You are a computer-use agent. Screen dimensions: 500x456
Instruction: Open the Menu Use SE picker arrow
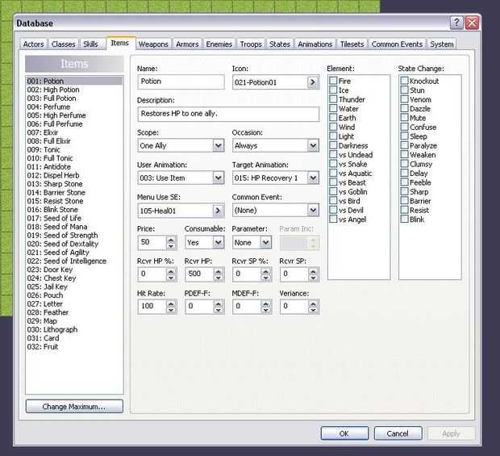[218, 211]
